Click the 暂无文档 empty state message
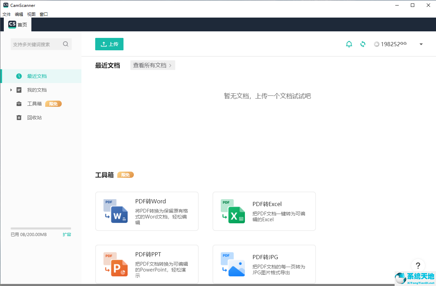The image size is (436, 286). (x=267, y=96)
